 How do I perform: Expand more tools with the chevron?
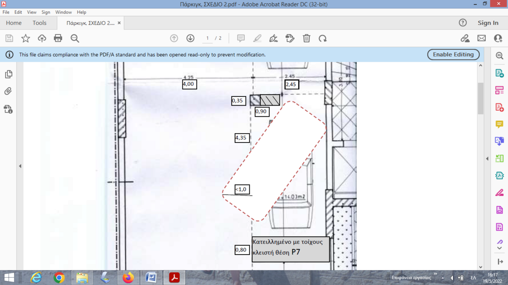pos(499,248)
